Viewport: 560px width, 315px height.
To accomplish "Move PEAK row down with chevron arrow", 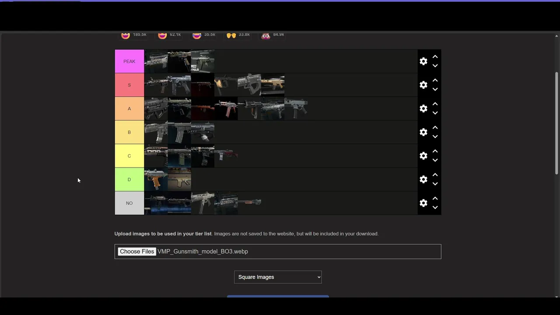I will [435, 66].
